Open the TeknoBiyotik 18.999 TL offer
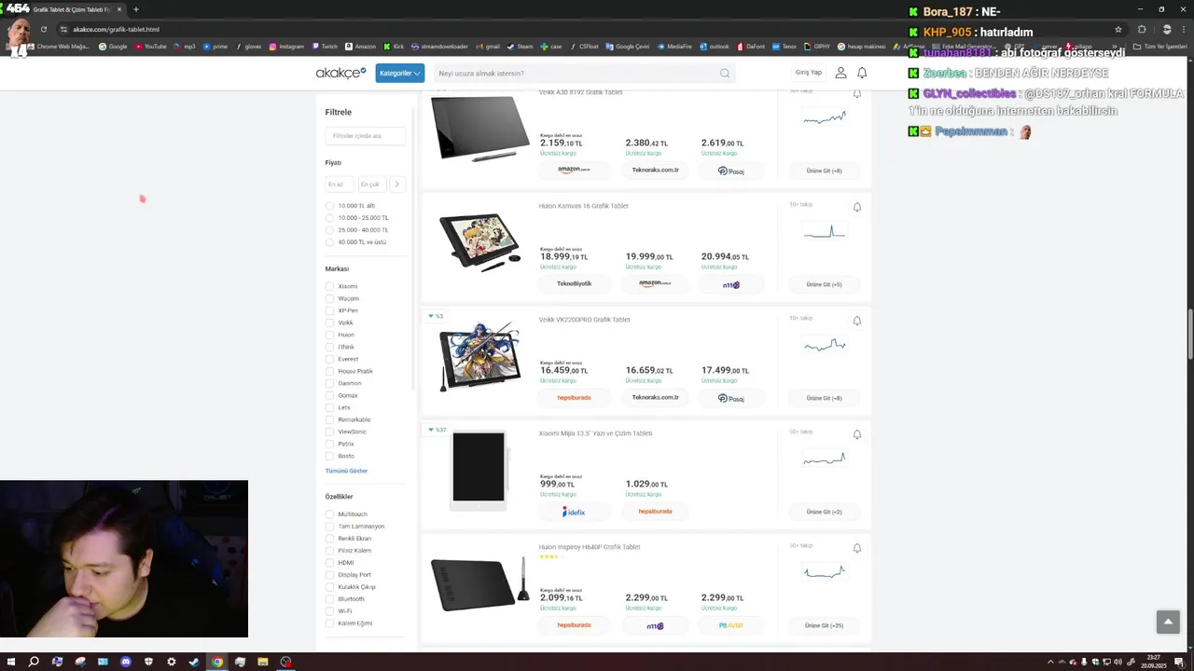 [574, 284]
